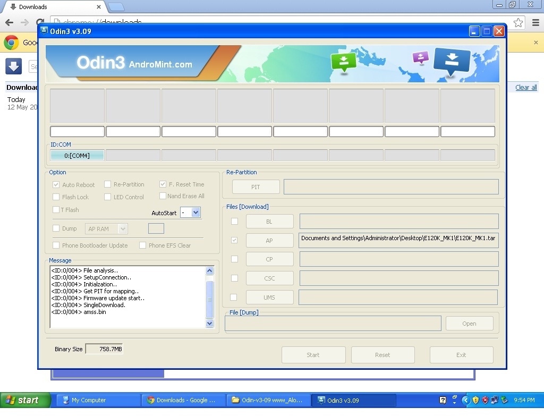Viewport: 544px width, 416px height.
Task: Click the Message log scroll down arrow
Action: 209,324
